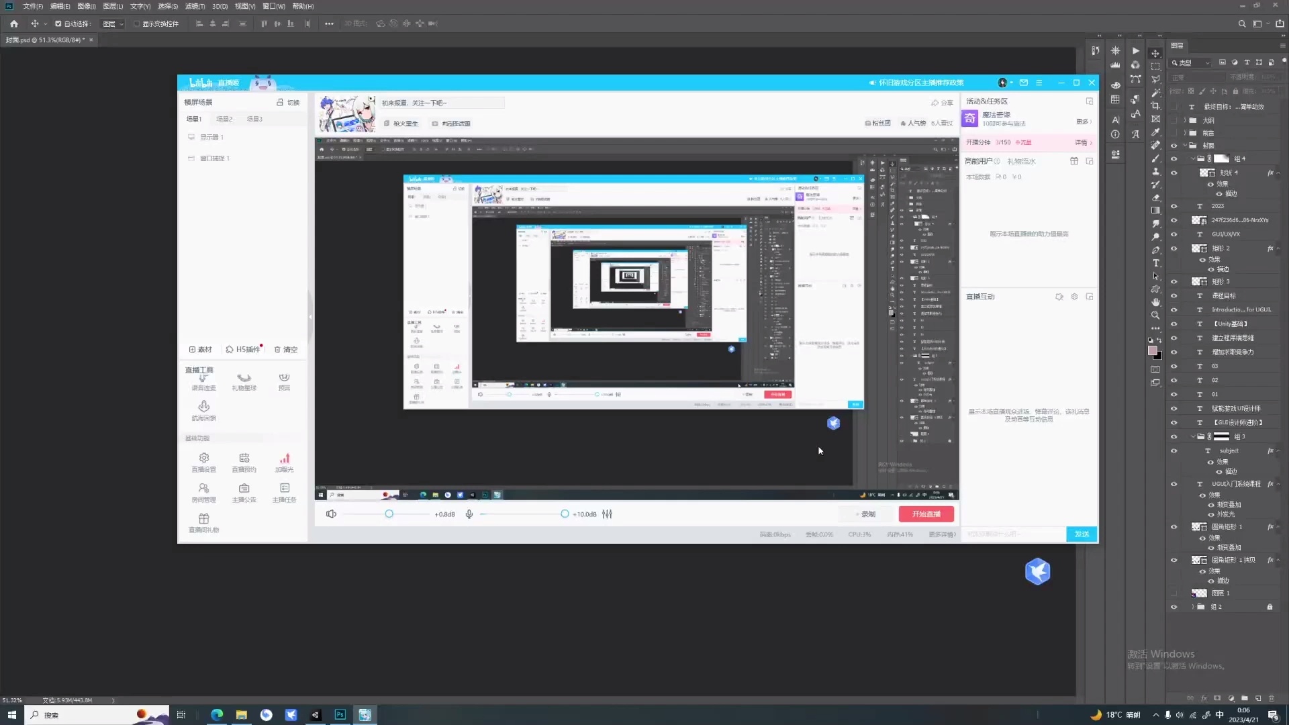Click the microphone volume slider handle
Image resolution: width=1289 pixels, height=725 pixels.
(x=565, y=514)
